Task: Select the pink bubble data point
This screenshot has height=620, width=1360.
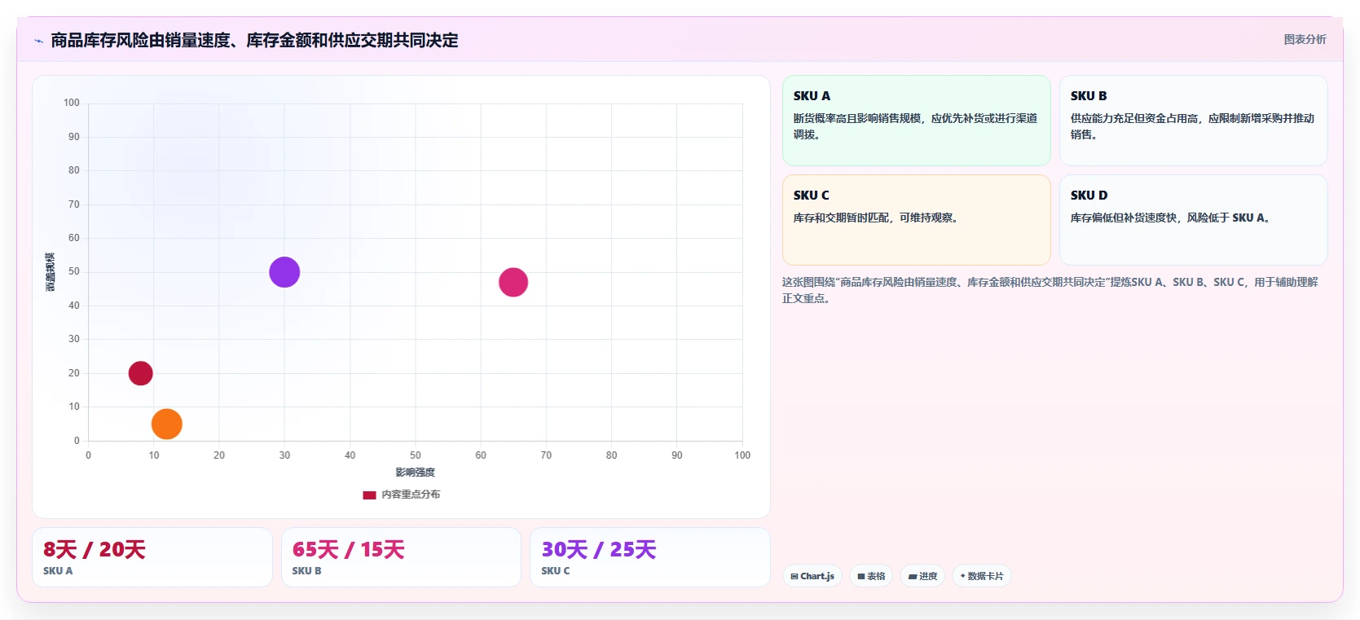Action: 513,282
